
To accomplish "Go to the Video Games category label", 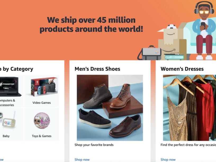I will click(42, 103).
